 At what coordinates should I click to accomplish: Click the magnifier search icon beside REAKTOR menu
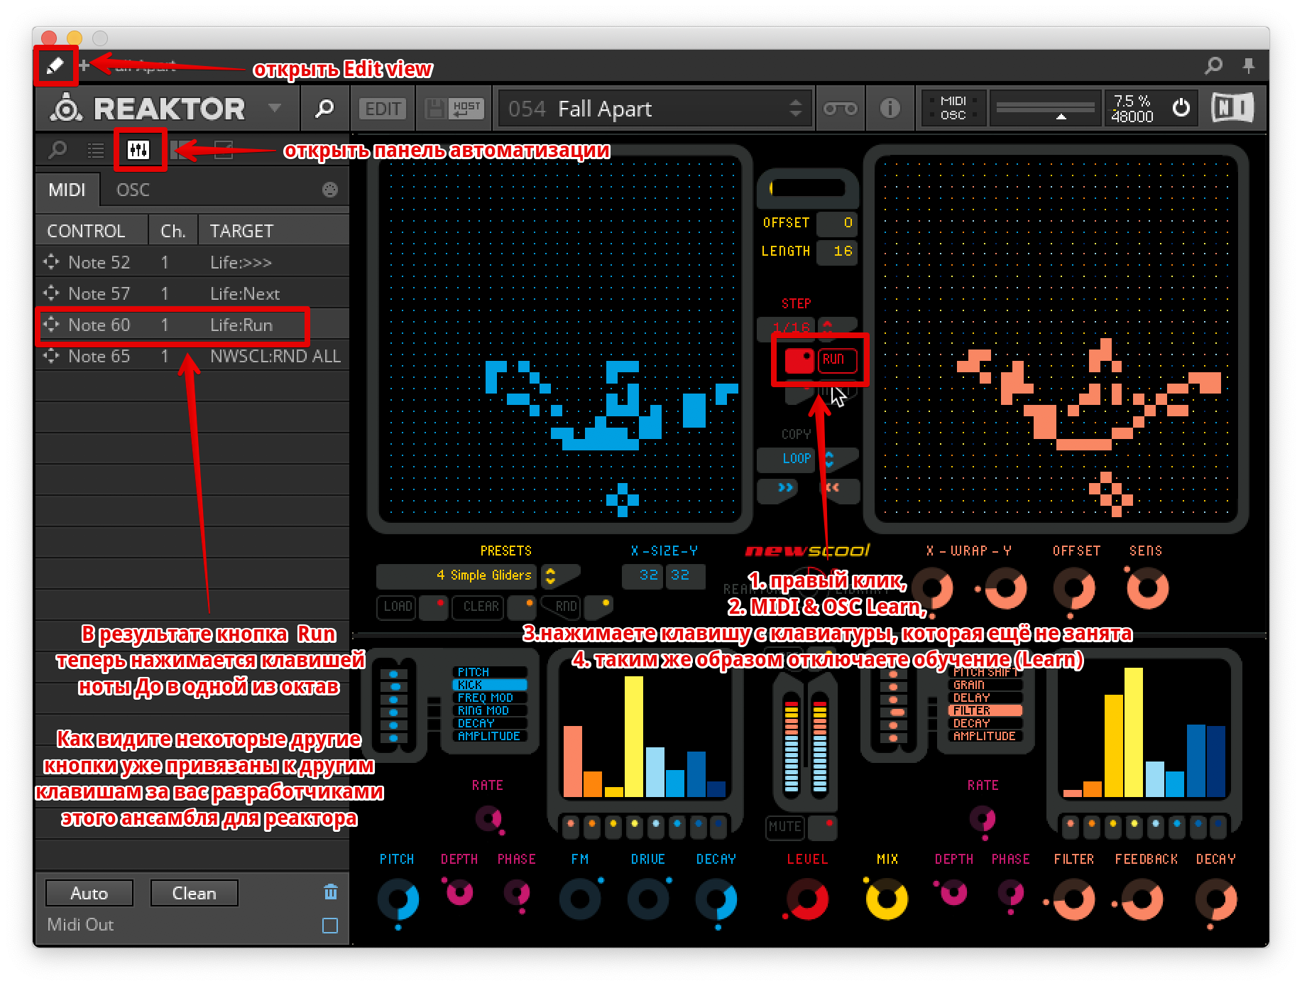(324, 109)
